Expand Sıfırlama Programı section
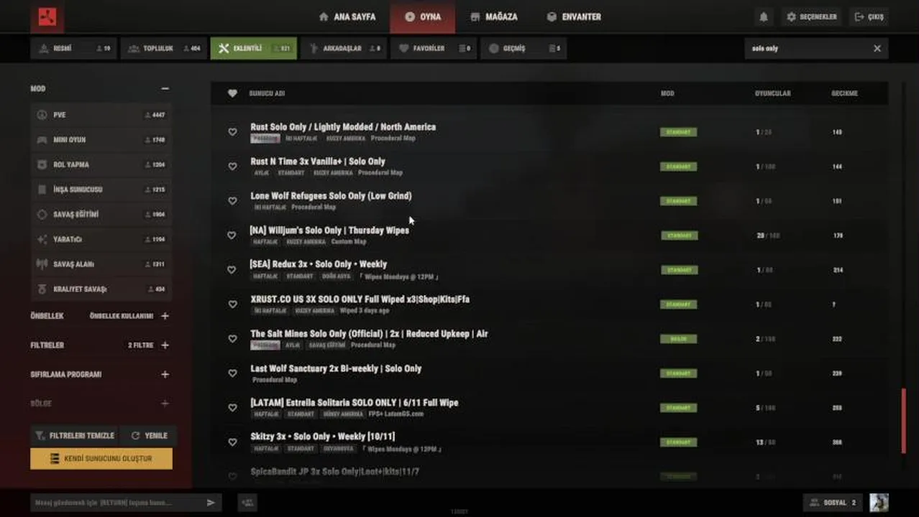The width and height of the screenshot is (919, 517). 165,374
